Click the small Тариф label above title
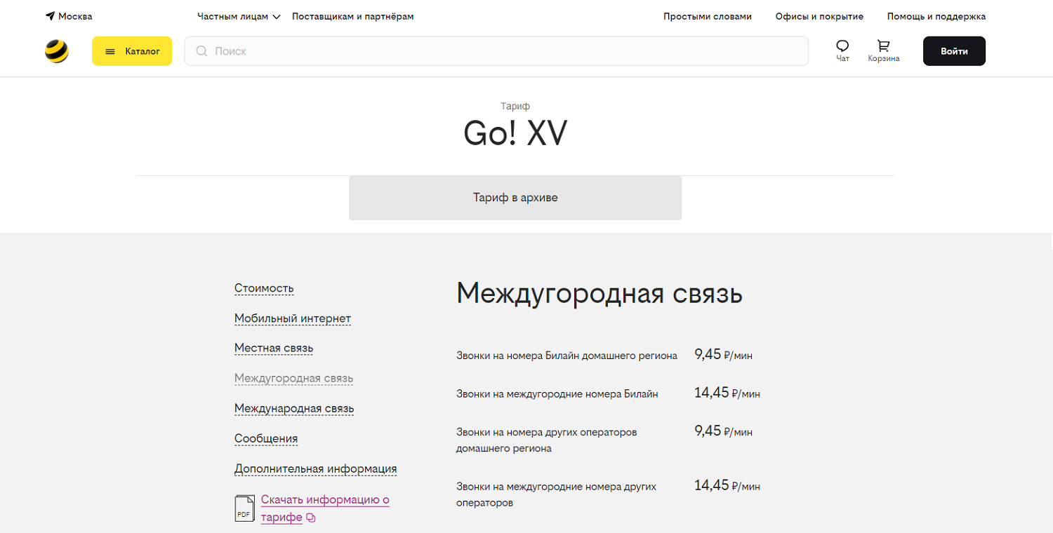The height and width of the screenshot is (533, 1053). pyautogui.click(x=515, y=107)
